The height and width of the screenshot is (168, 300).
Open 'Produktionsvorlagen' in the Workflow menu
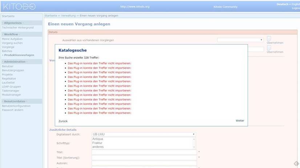coord(19,55)
